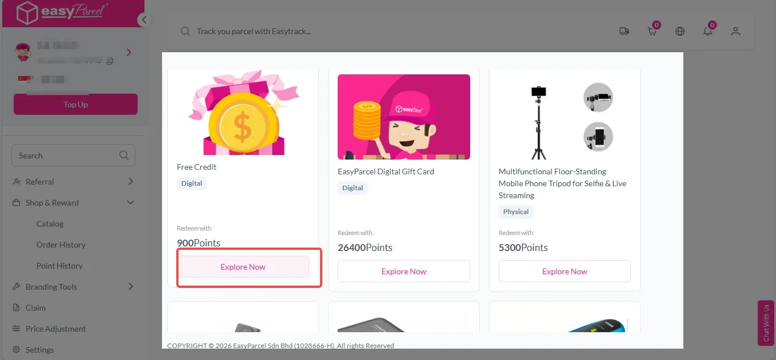Collapse the Shop & Reward section

(130, 203)
